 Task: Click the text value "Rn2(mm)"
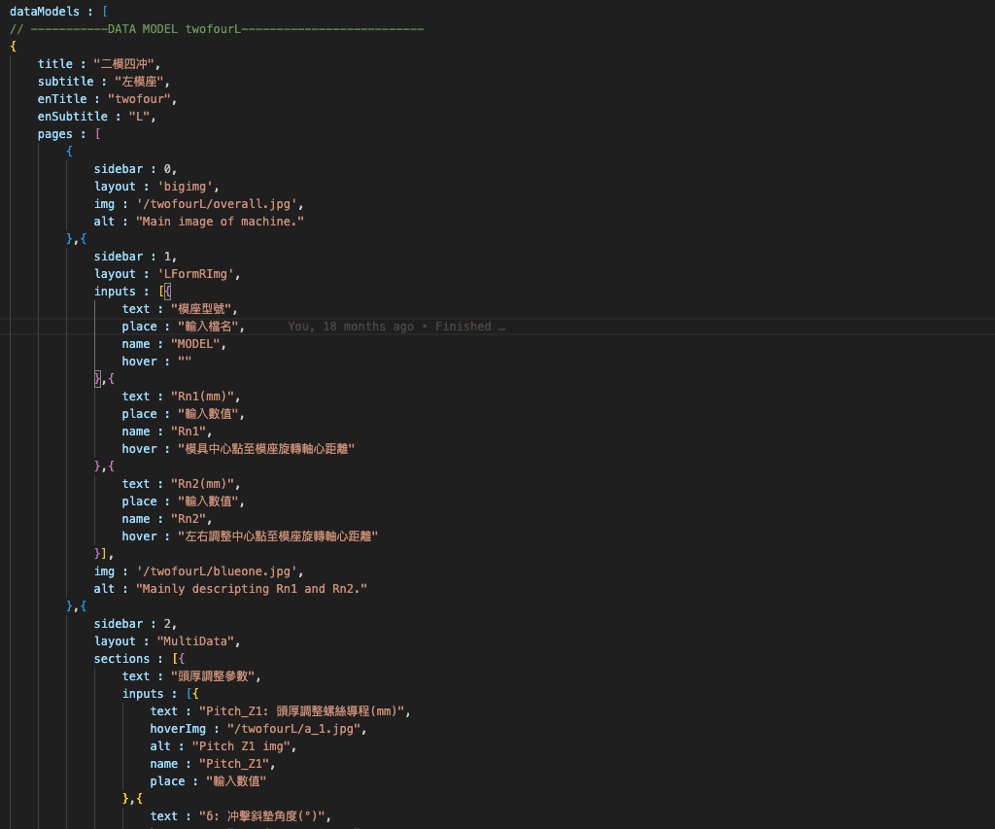(x=203, y=484)
